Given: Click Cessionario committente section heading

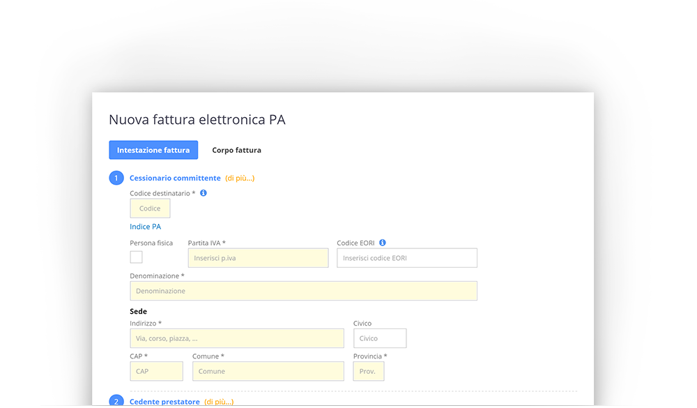Looking at the screenshot, I should tap(175, 178).
